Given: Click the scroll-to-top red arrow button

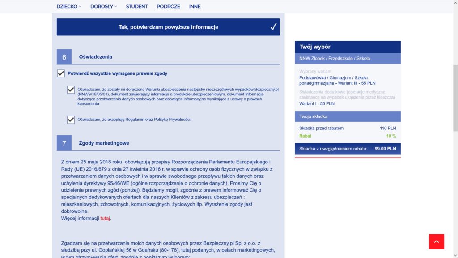Looking at the screenshot, I should 437,241.
